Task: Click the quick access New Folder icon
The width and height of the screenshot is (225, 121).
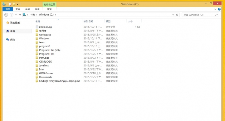Action: [x=14, y=4]
